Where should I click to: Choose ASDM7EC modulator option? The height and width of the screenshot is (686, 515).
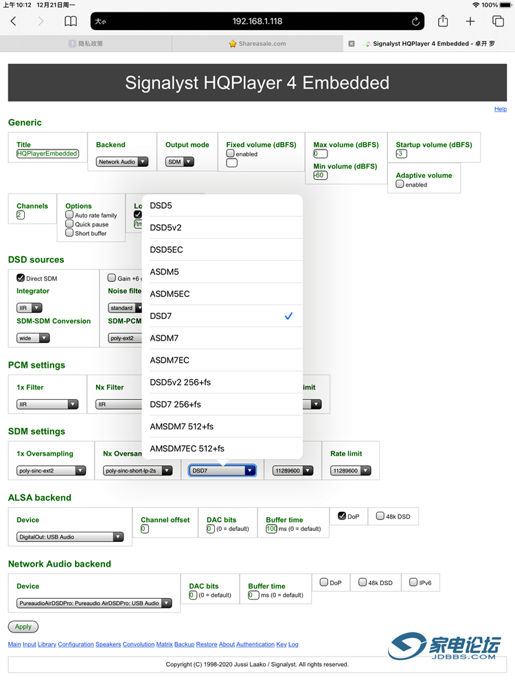tap(222, 360)
